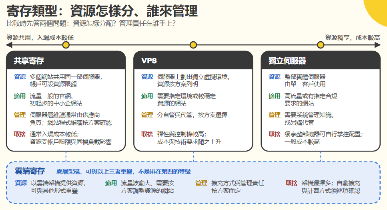Click the yellow timeline marker above 獨立伺服器 card

coord(321,45)
